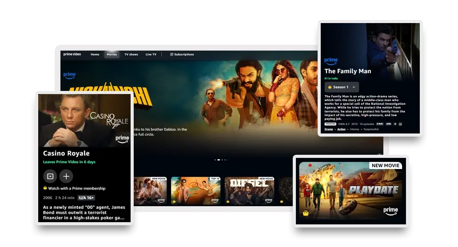Click the '#1 in India' label
Screen dimensions: 458x247
[331, 78]
